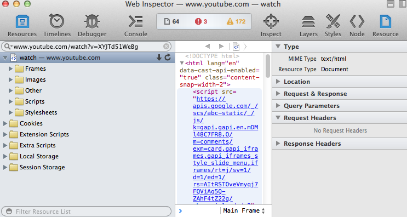This screenshot has width=407, height=217.
Task: Expand the Images folder
Action: tap(10, 79)
